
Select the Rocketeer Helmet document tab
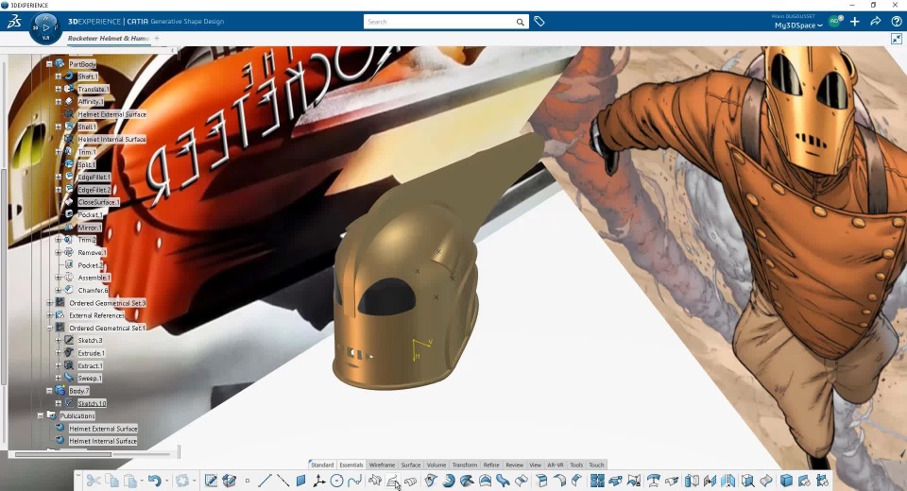tap(108, 38)
